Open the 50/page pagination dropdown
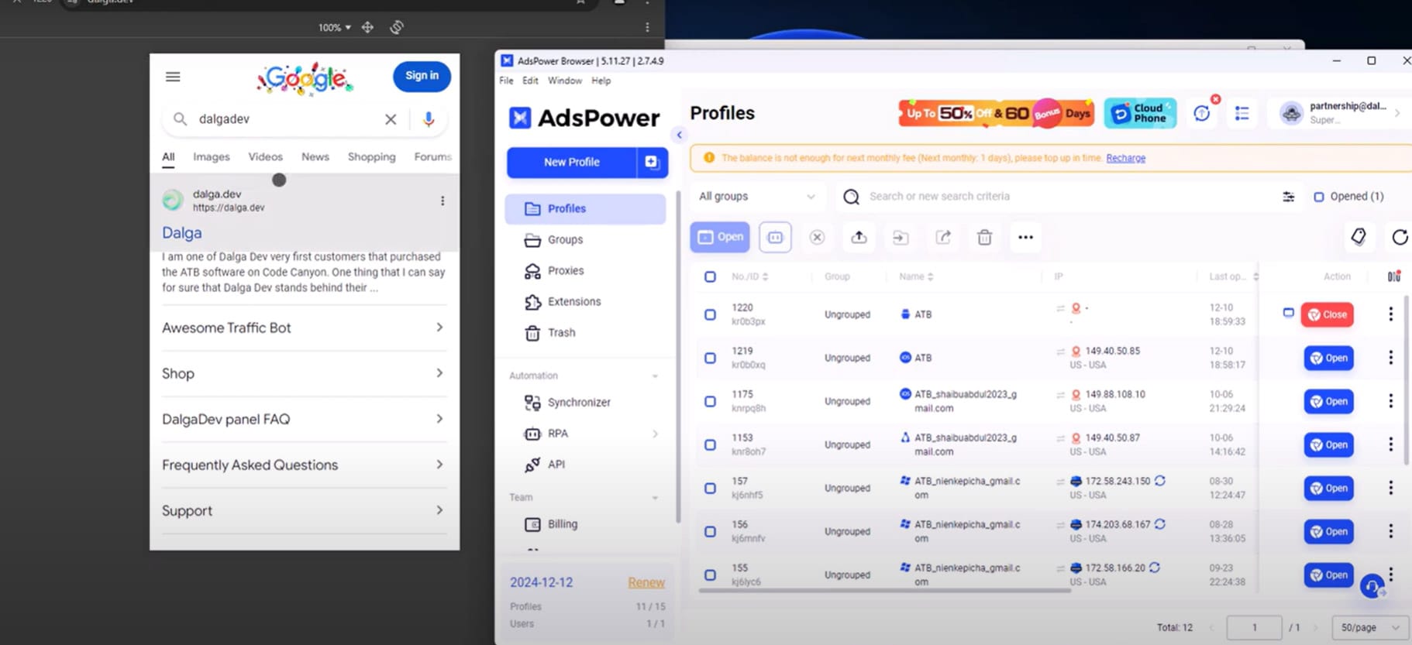Image resolution: width=1412 pixels, height=645 pixels. click(x=1369, y=627)
